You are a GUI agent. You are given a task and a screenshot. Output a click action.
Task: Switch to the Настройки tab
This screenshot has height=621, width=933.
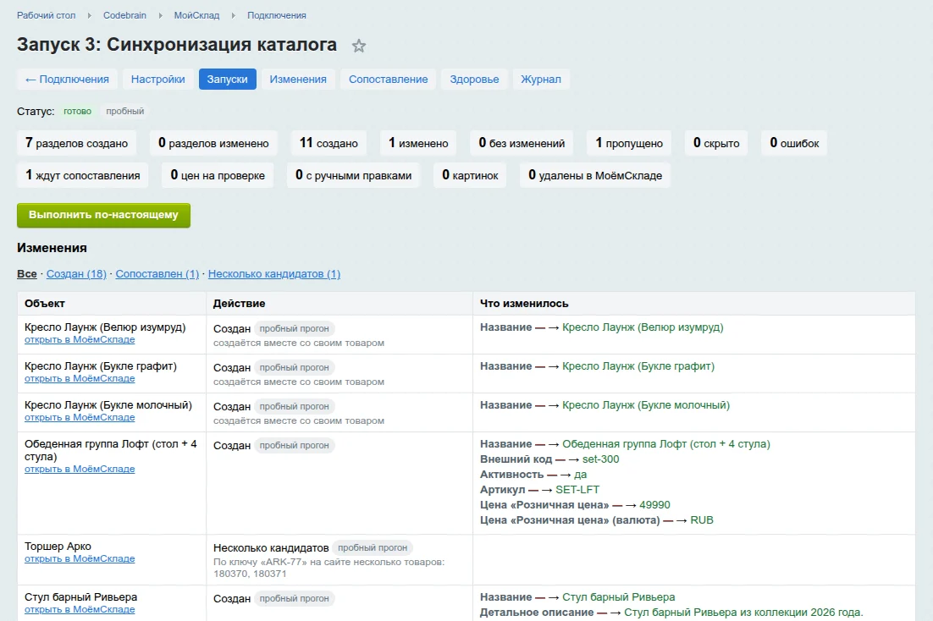tap(157, 80)
